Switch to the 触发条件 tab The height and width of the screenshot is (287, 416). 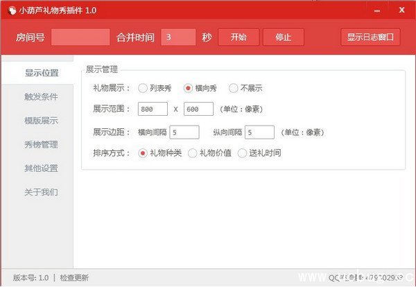[41, 96]
